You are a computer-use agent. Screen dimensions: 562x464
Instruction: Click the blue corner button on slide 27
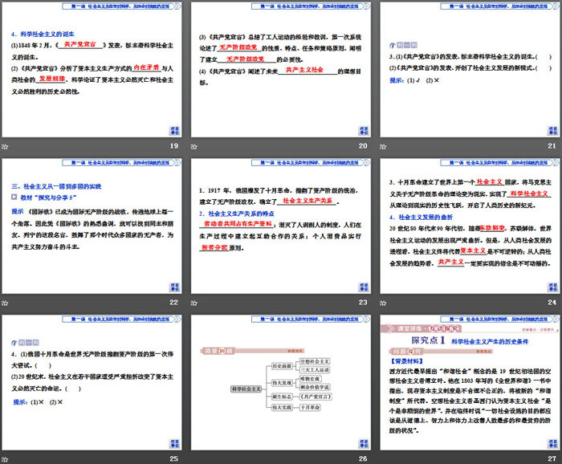point(552,442)
